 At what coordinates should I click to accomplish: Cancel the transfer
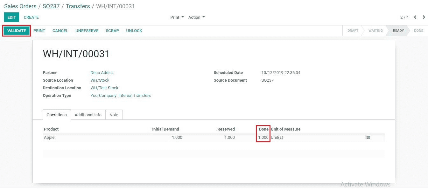coord(60,31)
